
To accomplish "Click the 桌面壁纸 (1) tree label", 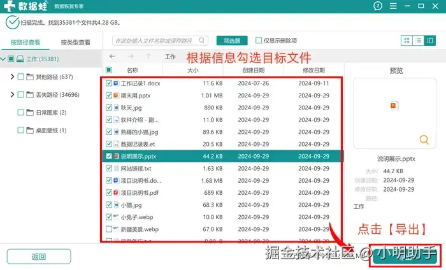I will (51, 131).
